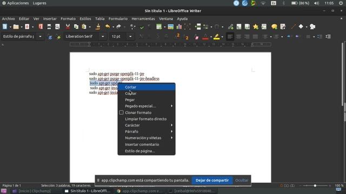Screen dimensions: 346x194
Task: Click the basic shapes diamond icon
Action: pos(301,26)
